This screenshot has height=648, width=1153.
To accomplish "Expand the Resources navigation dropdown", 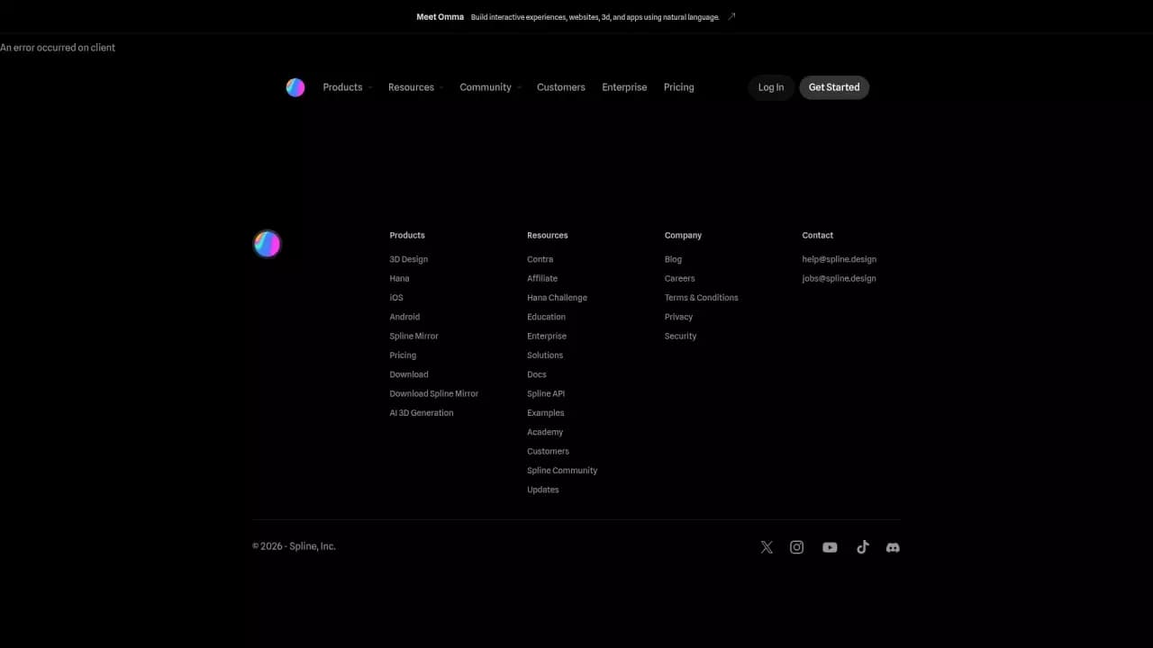I will coord(416,87).
